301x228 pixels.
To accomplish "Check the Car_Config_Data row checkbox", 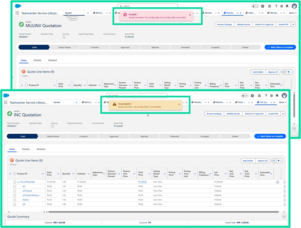I will [14, 182].
